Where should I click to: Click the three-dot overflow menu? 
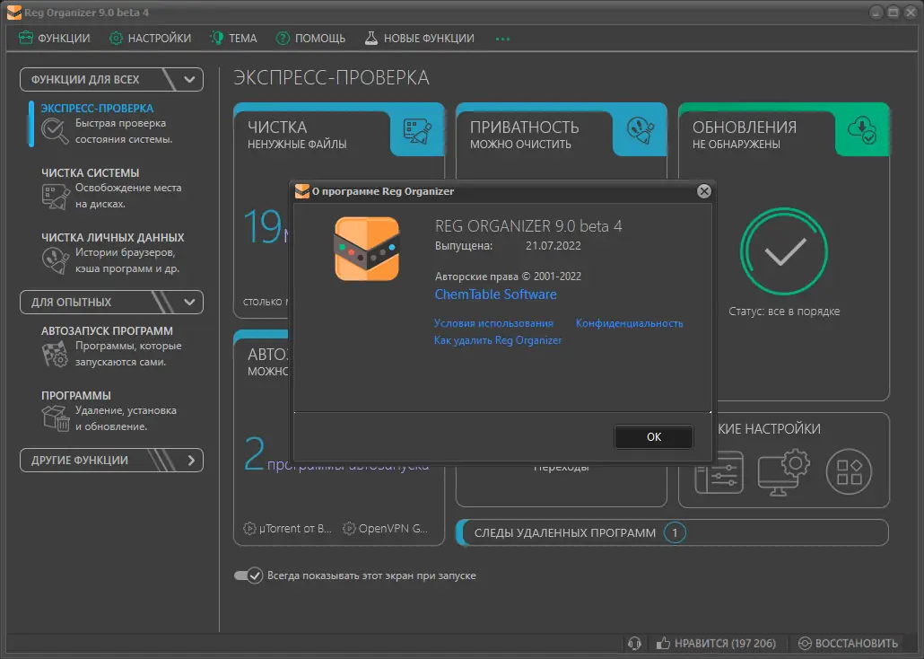point(502,39)
